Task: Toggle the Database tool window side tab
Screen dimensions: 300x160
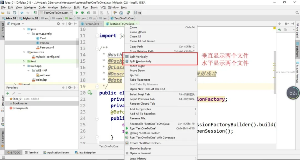Action: (297, 49)
